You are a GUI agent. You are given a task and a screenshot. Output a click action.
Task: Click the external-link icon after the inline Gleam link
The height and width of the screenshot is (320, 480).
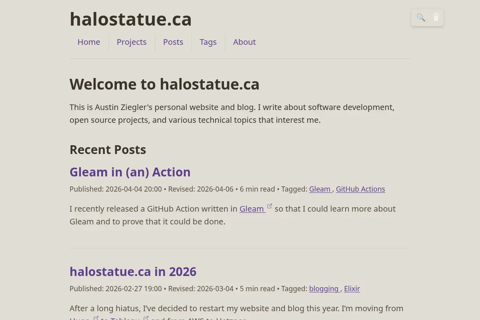tap(270, 206)
